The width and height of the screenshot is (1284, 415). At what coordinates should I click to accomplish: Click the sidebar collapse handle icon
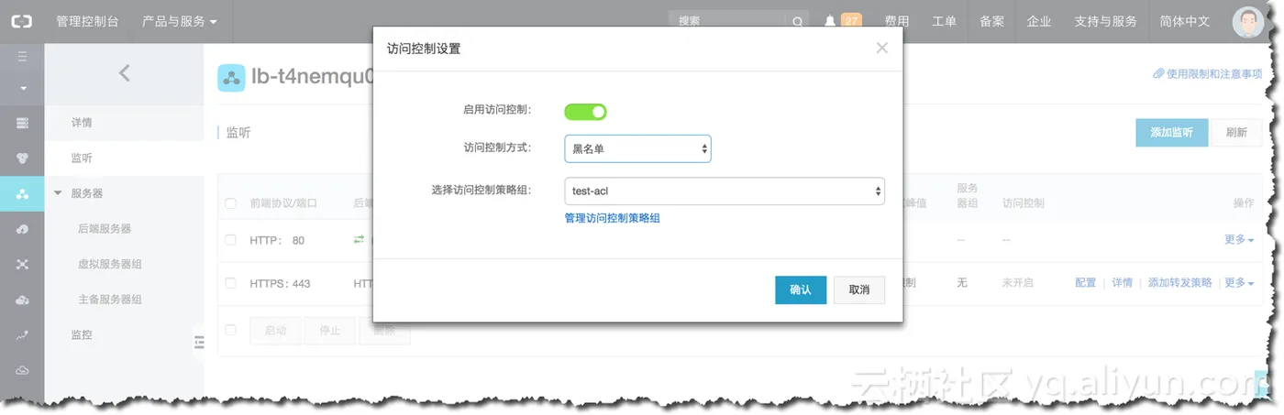pos(199,342)
